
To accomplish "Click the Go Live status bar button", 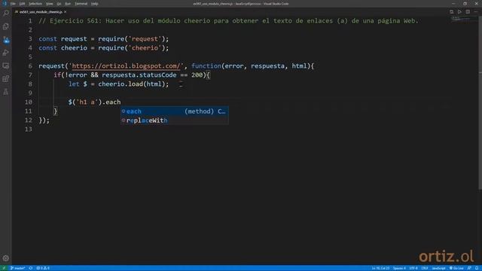I will point(456,268).
